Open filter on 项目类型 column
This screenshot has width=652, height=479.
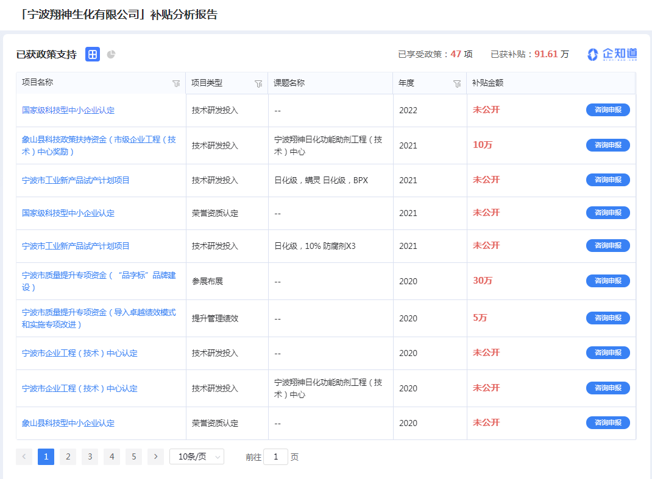[258, 83]
